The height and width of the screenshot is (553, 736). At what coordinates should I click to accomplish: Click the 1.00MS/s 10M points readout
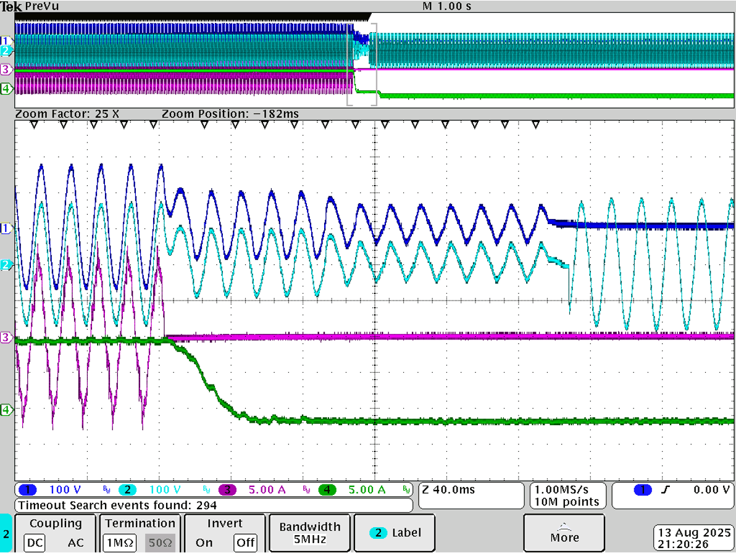pyautogui.click(x=567, y=496)
